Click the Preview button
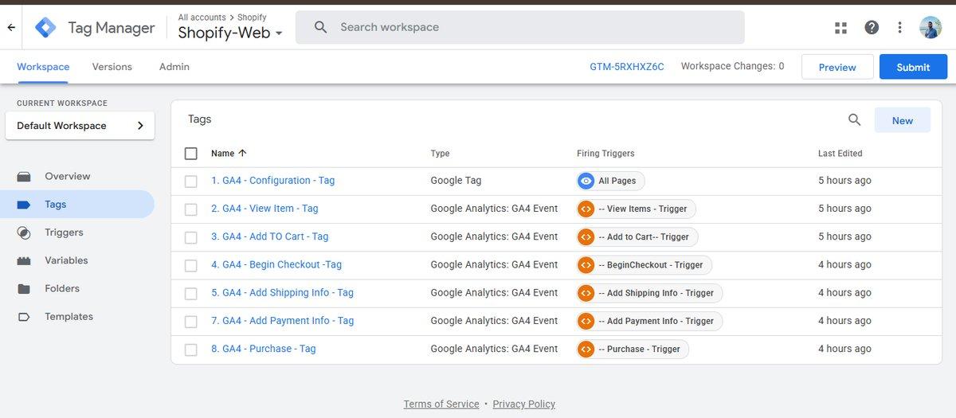 837,67
